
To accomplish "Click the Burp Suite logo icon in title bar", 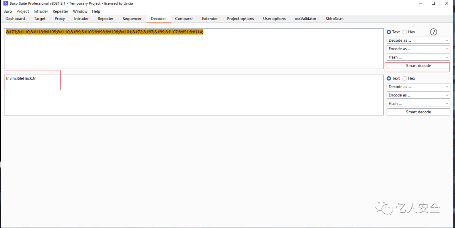I will coord(5,3).
